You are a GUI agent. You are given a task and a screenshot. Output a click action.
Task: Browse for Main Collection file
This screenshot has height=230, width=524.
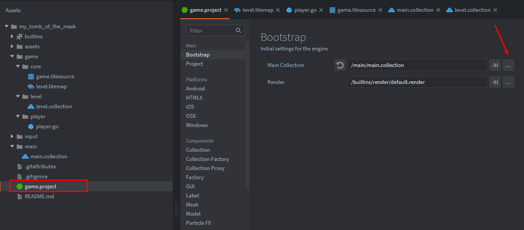coord(508,65)
